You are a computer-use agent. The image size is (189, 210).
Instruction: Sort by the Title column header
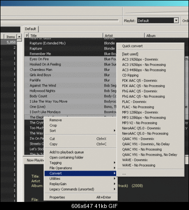point(66,36)
